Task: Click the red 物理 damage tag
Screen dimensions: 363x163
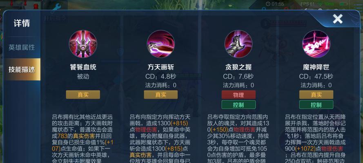Action: tap(238, 95)
